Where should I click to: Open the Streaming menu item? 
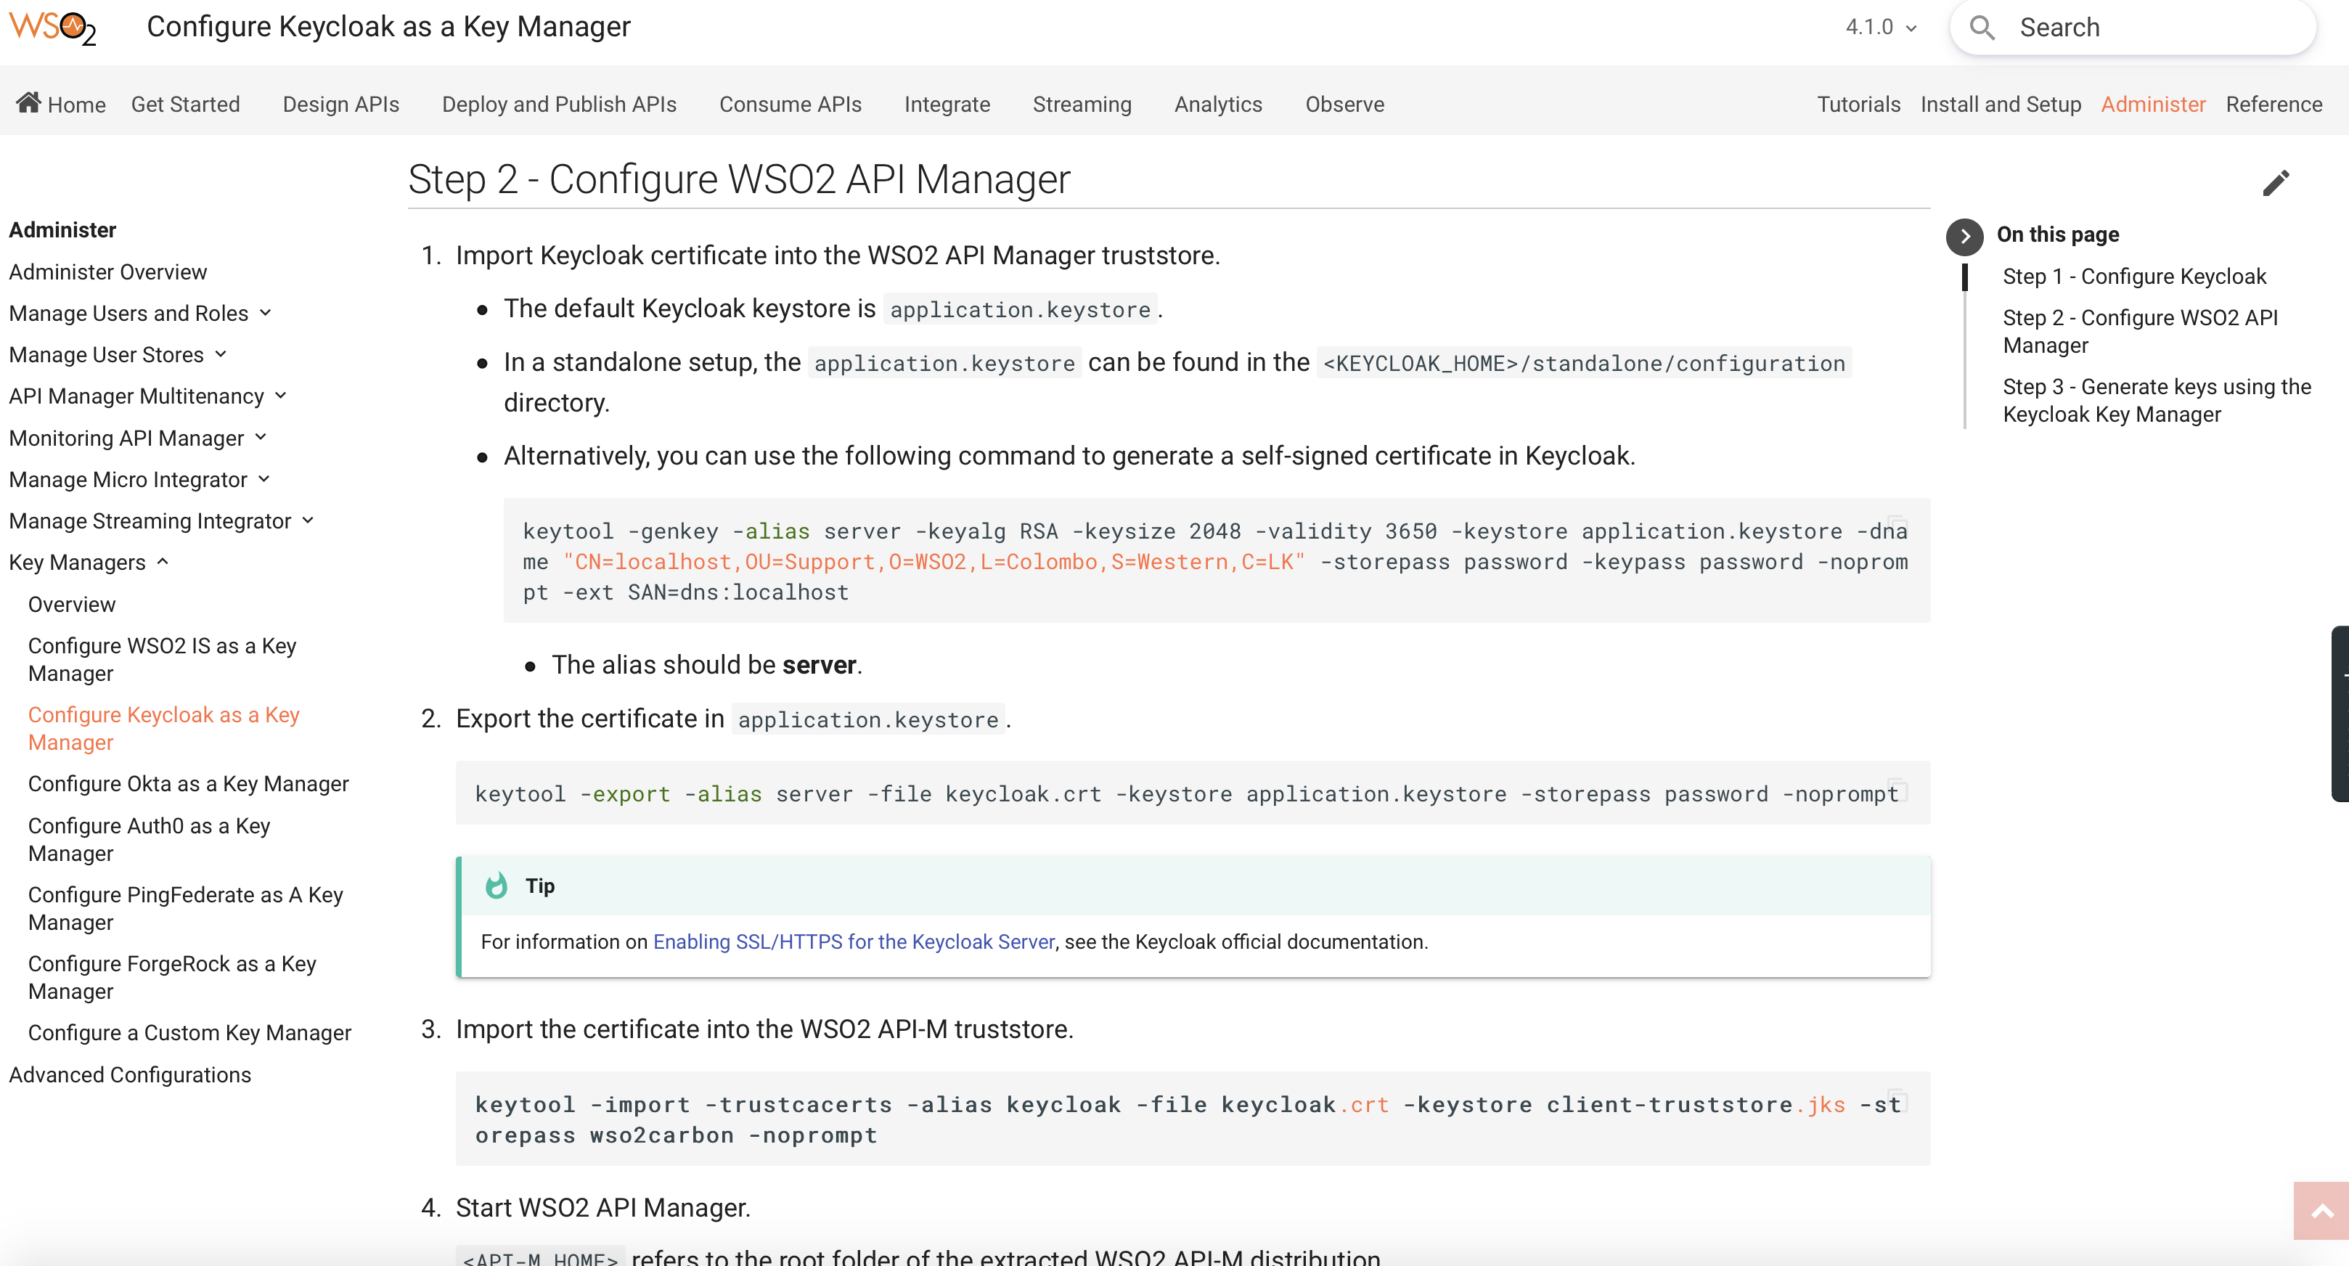pos(1082,104)
